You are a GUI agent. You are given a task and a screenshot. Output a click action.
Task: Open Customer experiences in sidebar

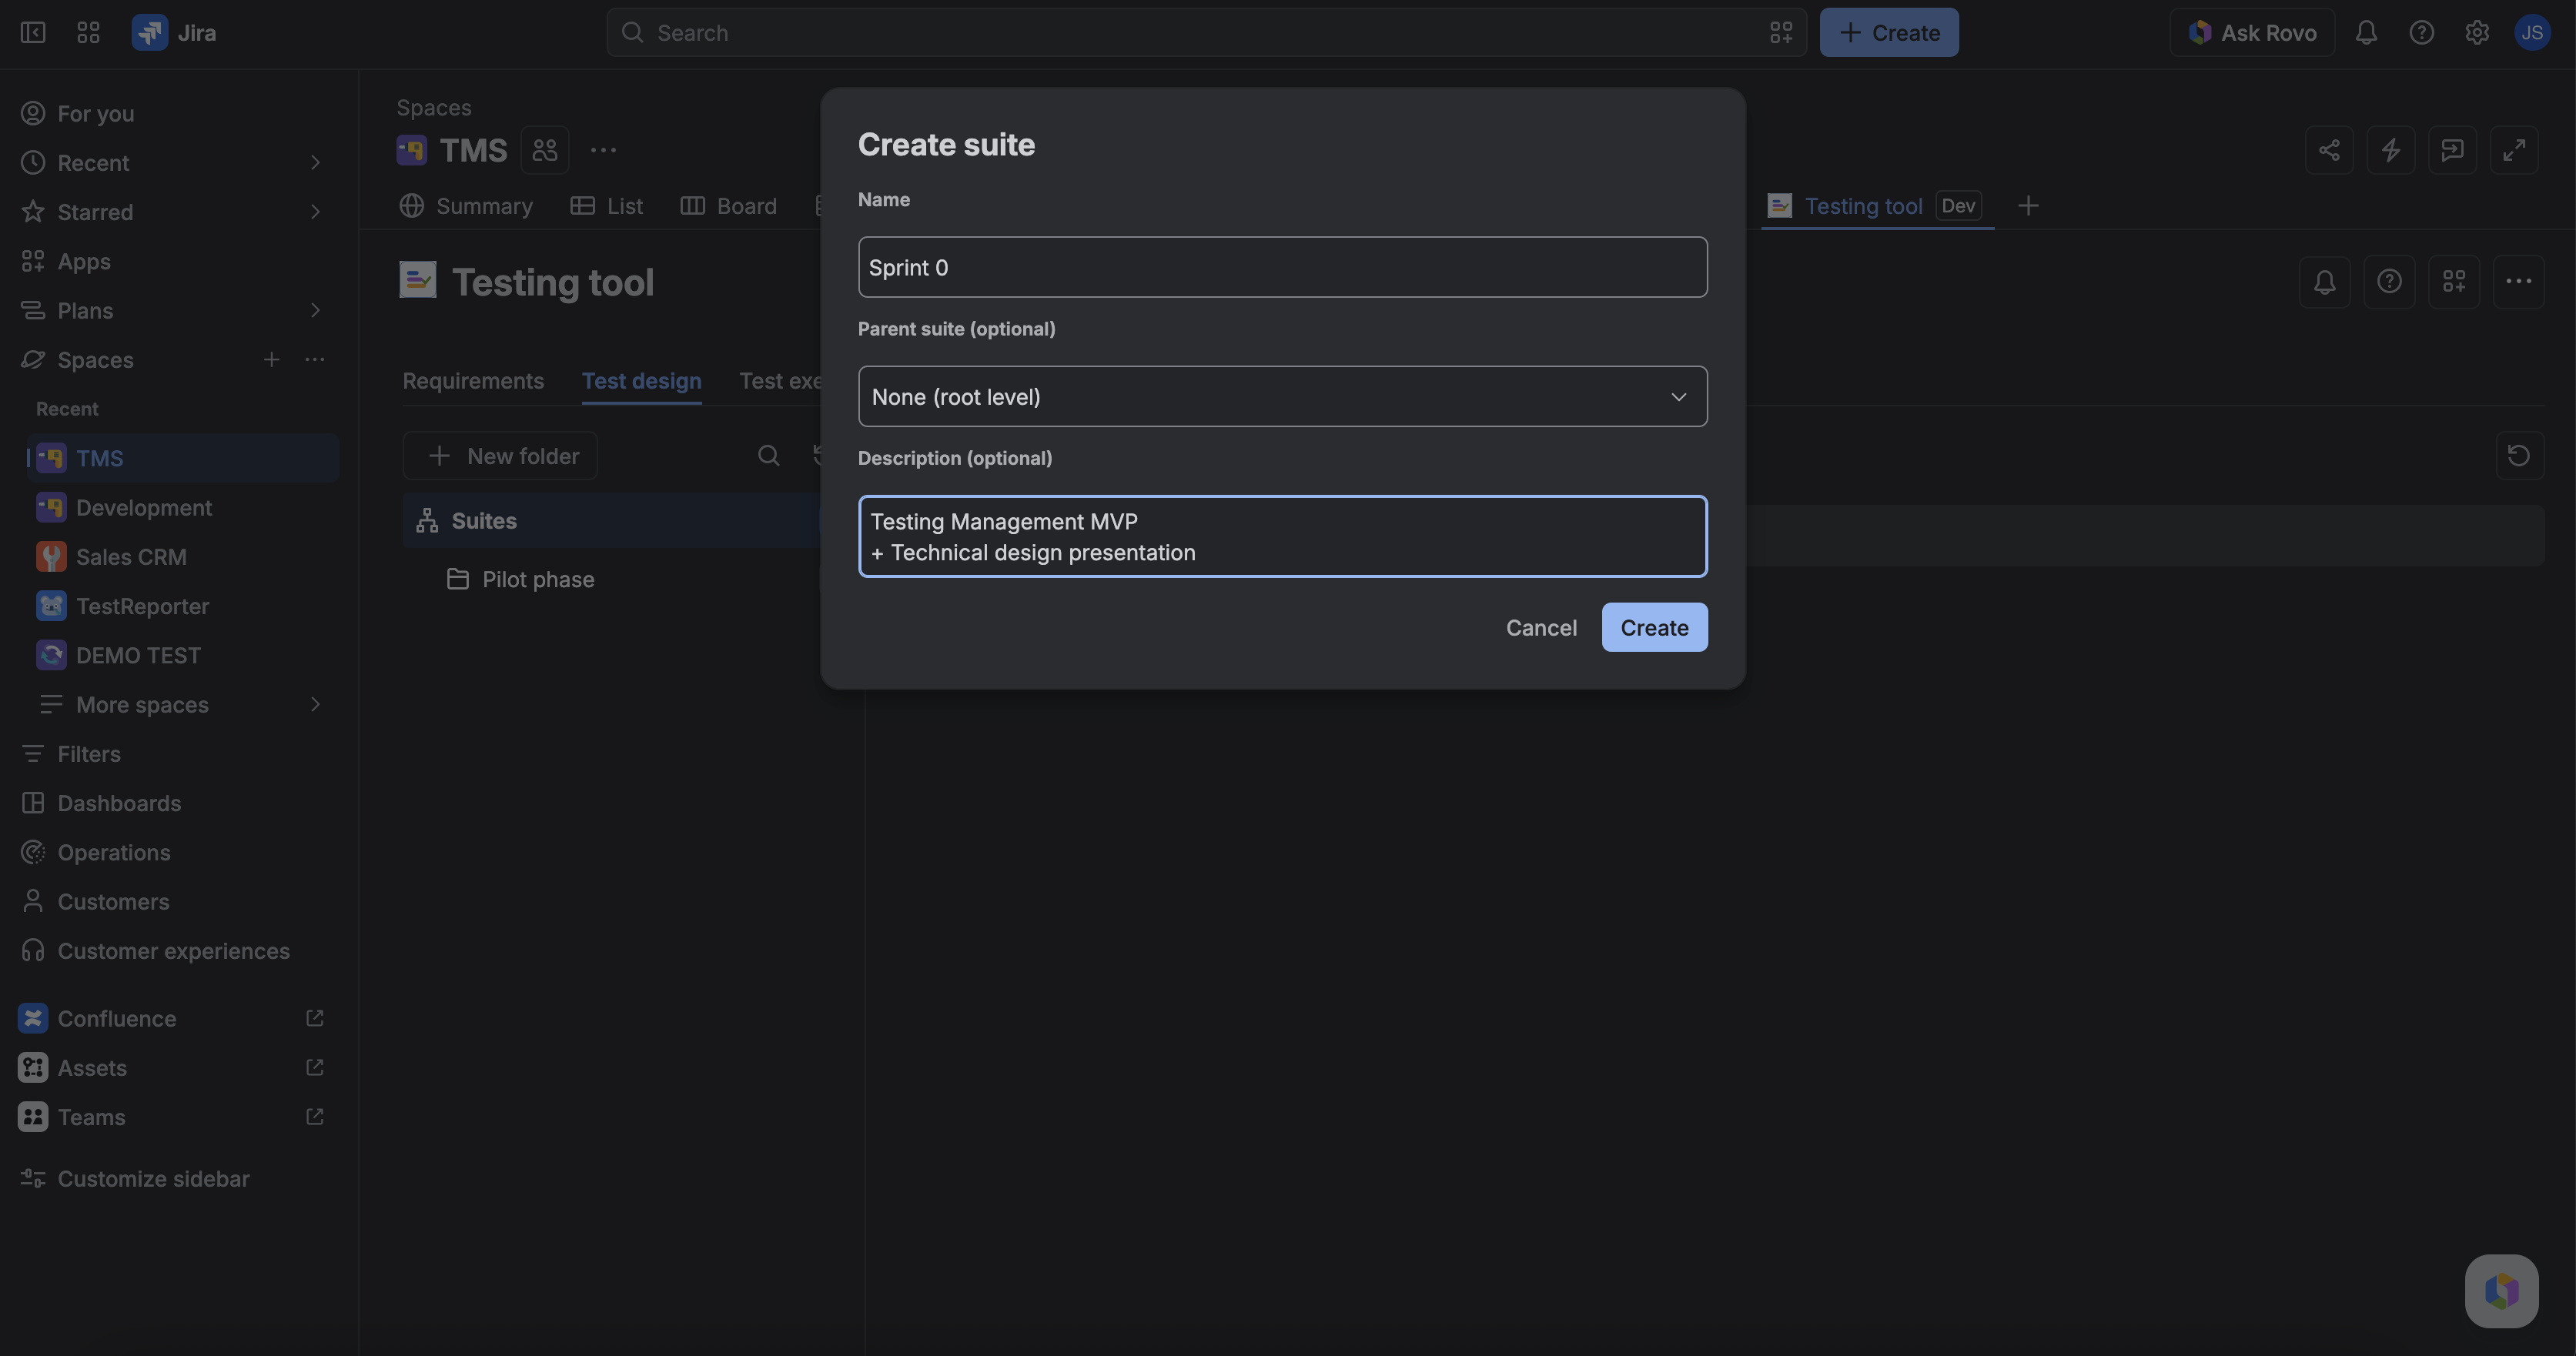tap(175, 951)
